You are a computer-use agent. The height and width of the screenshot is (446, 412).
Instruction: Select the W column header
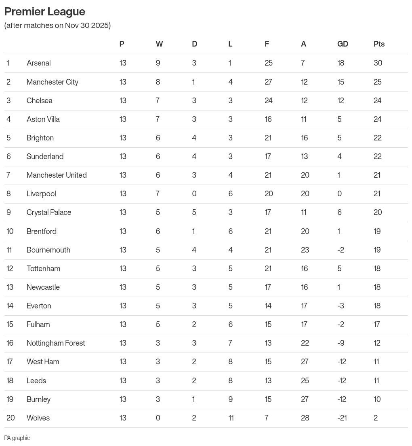pos(159,44)
